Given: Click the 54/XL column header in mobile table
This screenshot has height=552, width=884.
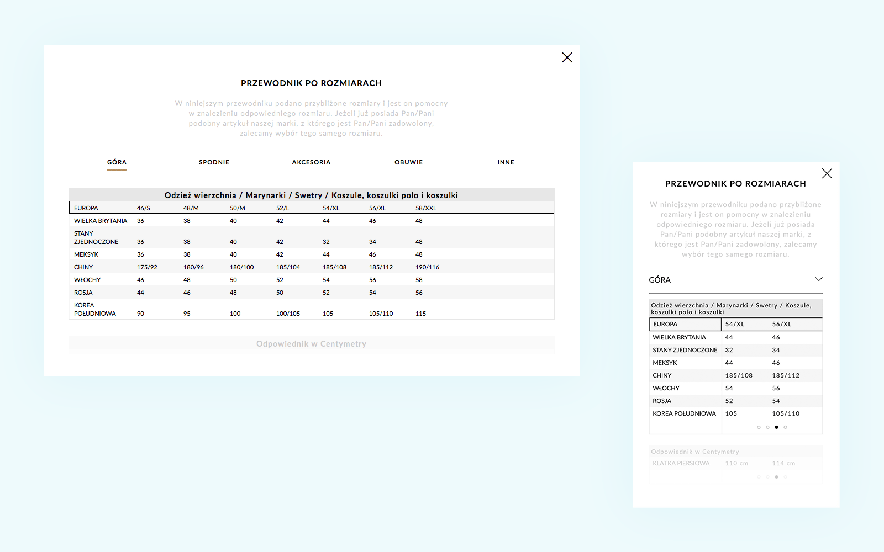Looking at the screenshot, I should pos(735,324).
